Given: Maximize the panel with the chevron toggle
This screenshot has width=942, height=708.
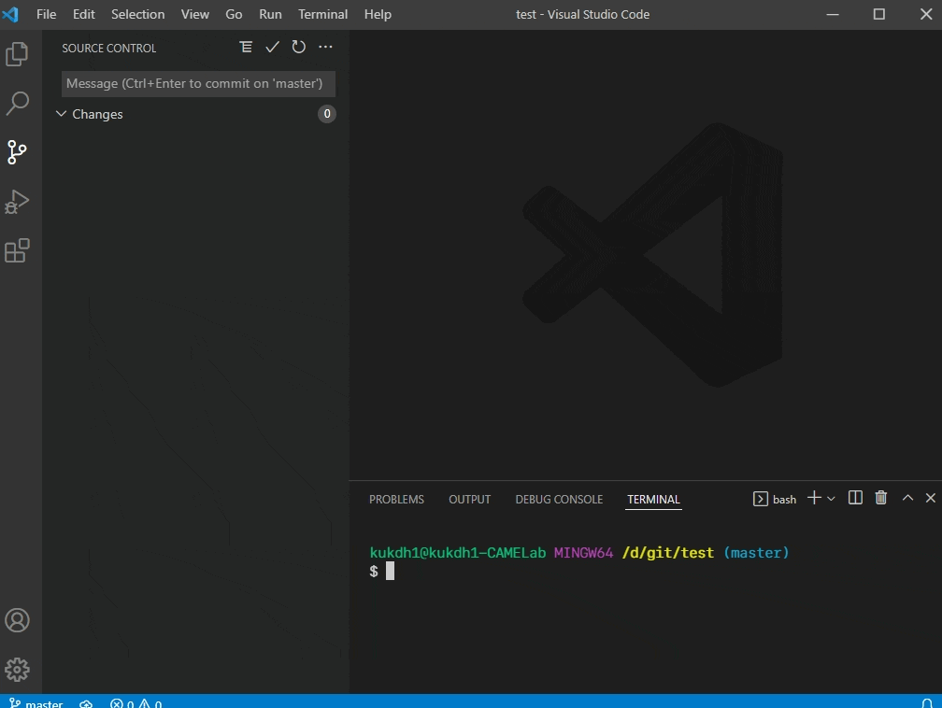Looking at the screenshot, I should [x=906, y=497].
